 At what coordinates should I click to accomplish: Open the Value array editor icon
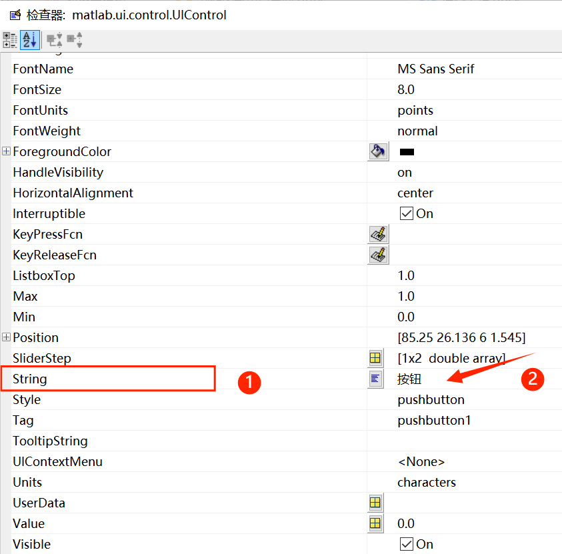[376, 523]
